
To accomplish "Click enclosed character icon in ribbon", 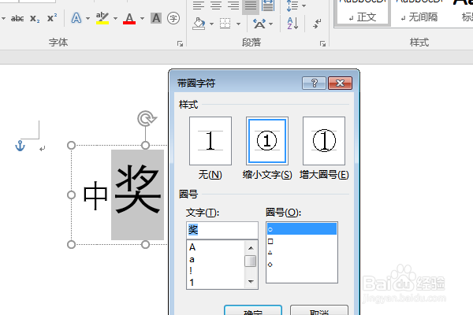I will [x=173, y=18].
